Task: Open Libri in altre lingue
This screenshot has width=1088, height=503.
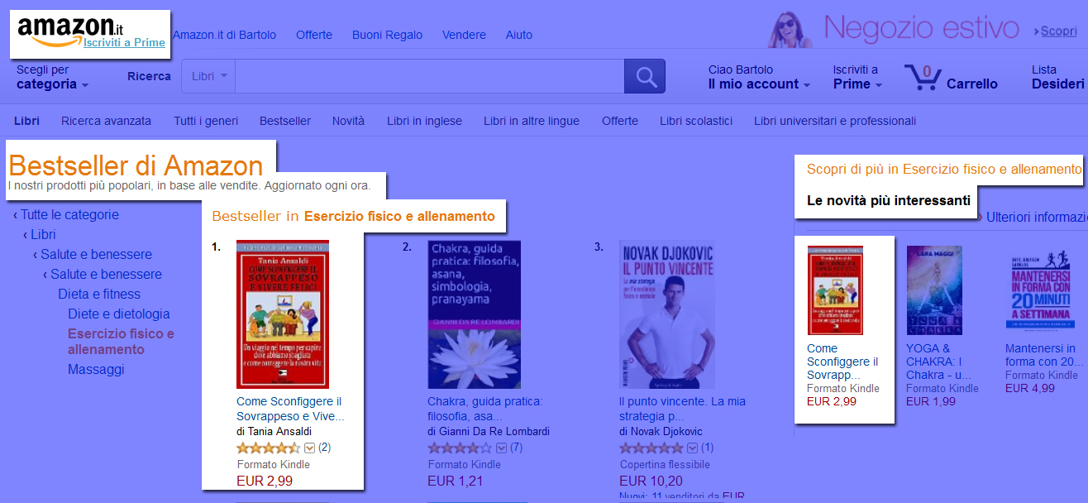Action: 532,121
